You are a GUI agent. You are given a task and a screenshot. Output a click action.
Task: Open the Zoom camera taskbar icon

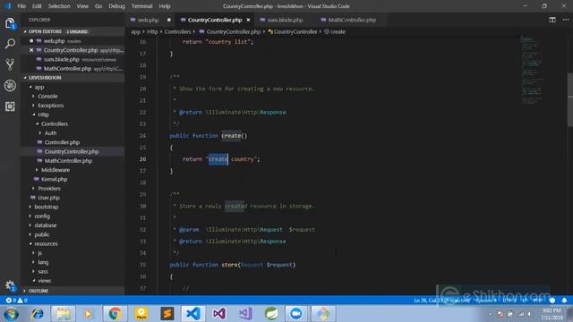296,314
